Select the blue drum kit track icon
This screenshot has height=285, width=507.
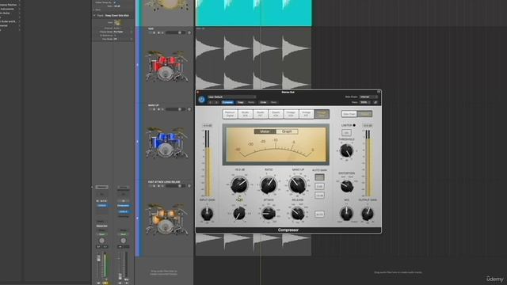166,142
